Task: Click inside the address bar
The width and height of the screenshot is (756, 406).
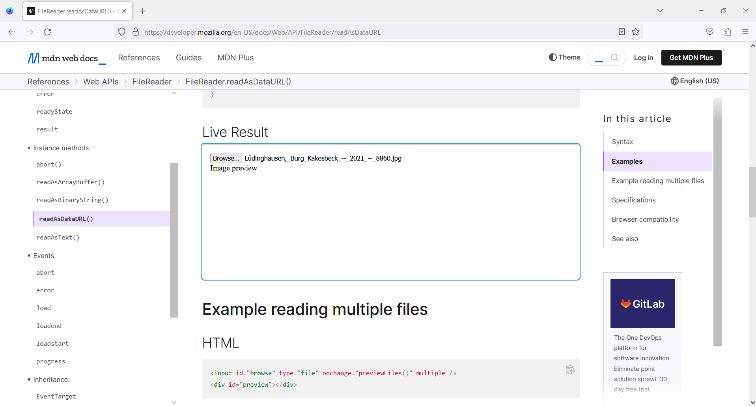Action: (x=355, y=32)
